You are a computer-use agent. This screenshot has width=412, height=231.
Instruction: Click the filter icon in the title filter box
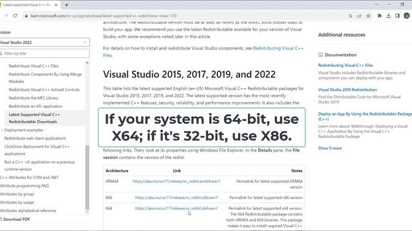(x=1, y=53)
